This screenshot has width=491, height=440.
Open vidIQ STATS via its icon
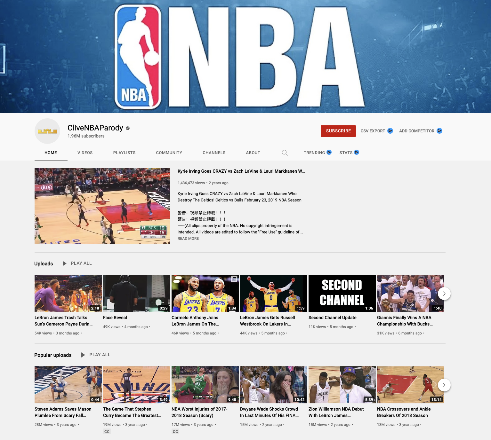point(357,153)
